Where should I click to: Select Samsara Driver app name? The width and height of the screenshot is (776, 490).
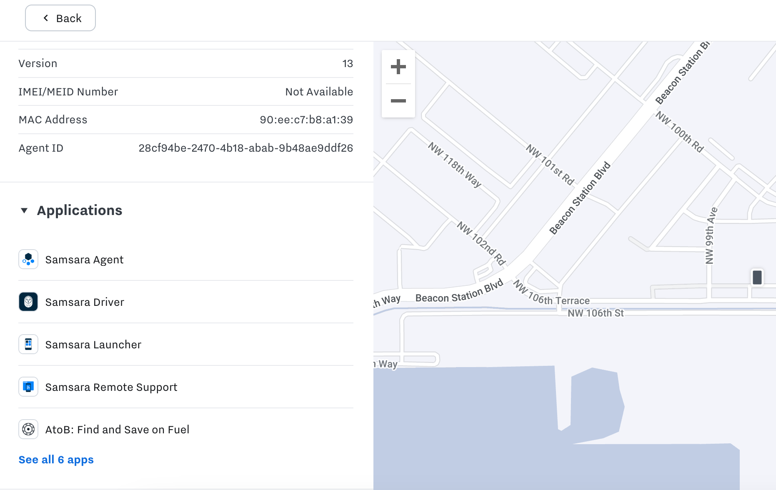pyautogui.click(x=85, y=302)
